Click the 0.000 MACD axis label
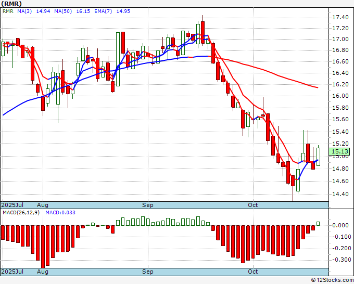 [x=342, y=225]
